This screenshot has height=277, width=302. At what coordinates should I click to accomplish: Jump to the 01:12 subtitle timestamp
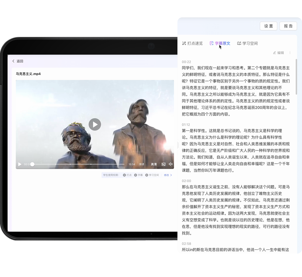(186, 125)
